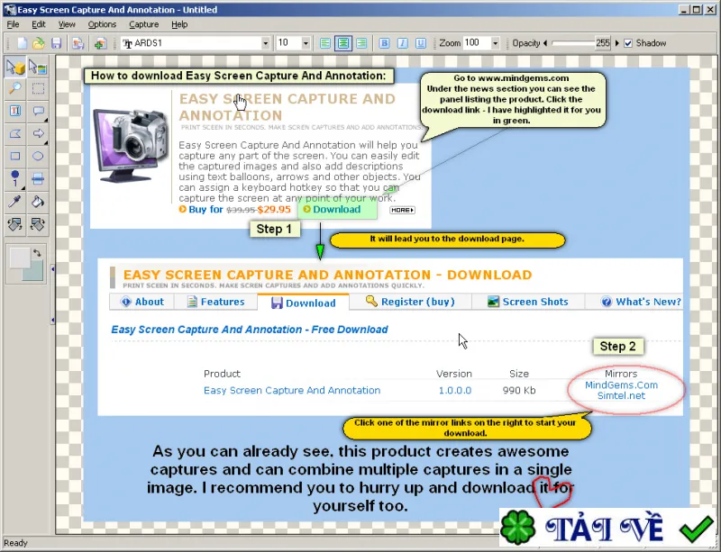Screen dimensions: 721x552
Task: Open the font size dropdown arrow
Action: [306, 43]
